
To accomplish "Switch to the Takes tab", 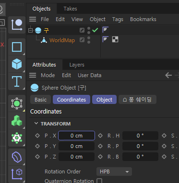I will 70,9.
